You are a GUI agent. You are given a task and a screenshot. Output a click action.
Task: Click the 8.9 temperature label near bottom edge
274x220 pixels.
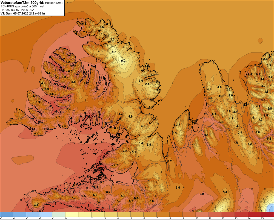[115, 210]
